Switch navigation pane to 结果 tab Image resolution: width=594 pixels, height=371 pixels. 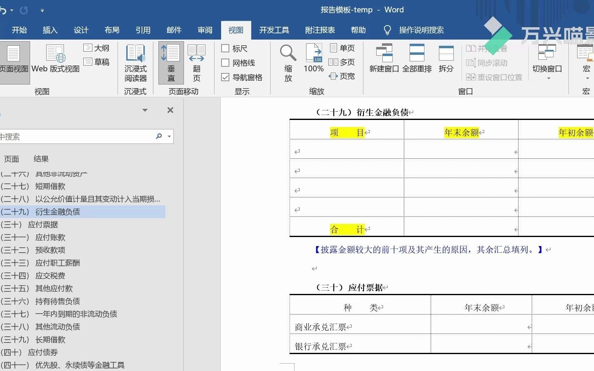41,159
